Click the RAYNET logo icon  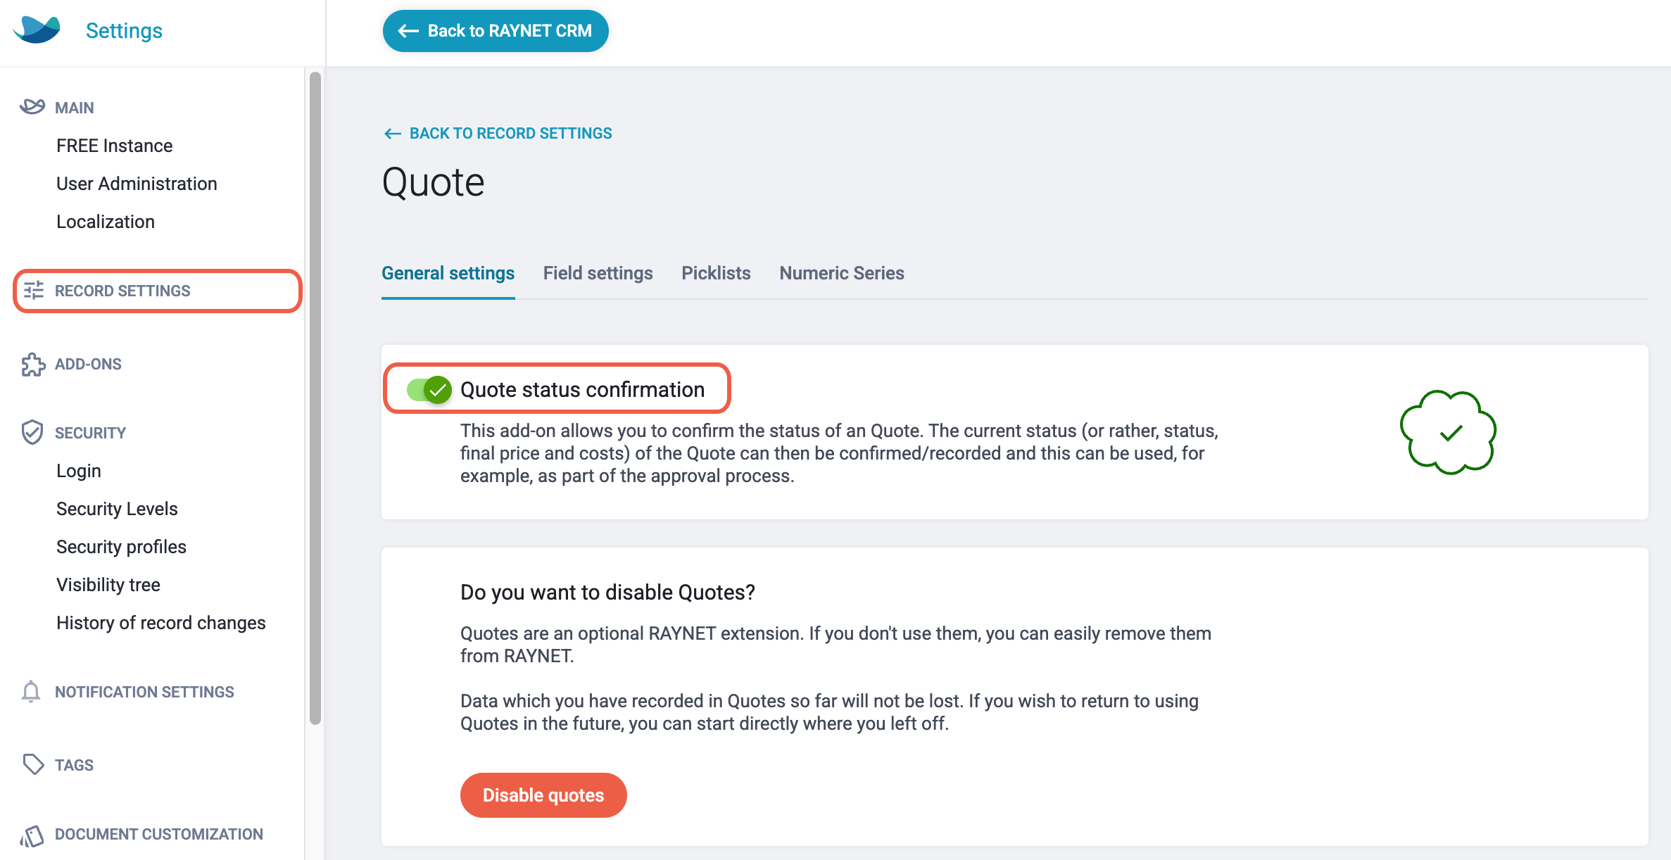click(x=37, y=30)
